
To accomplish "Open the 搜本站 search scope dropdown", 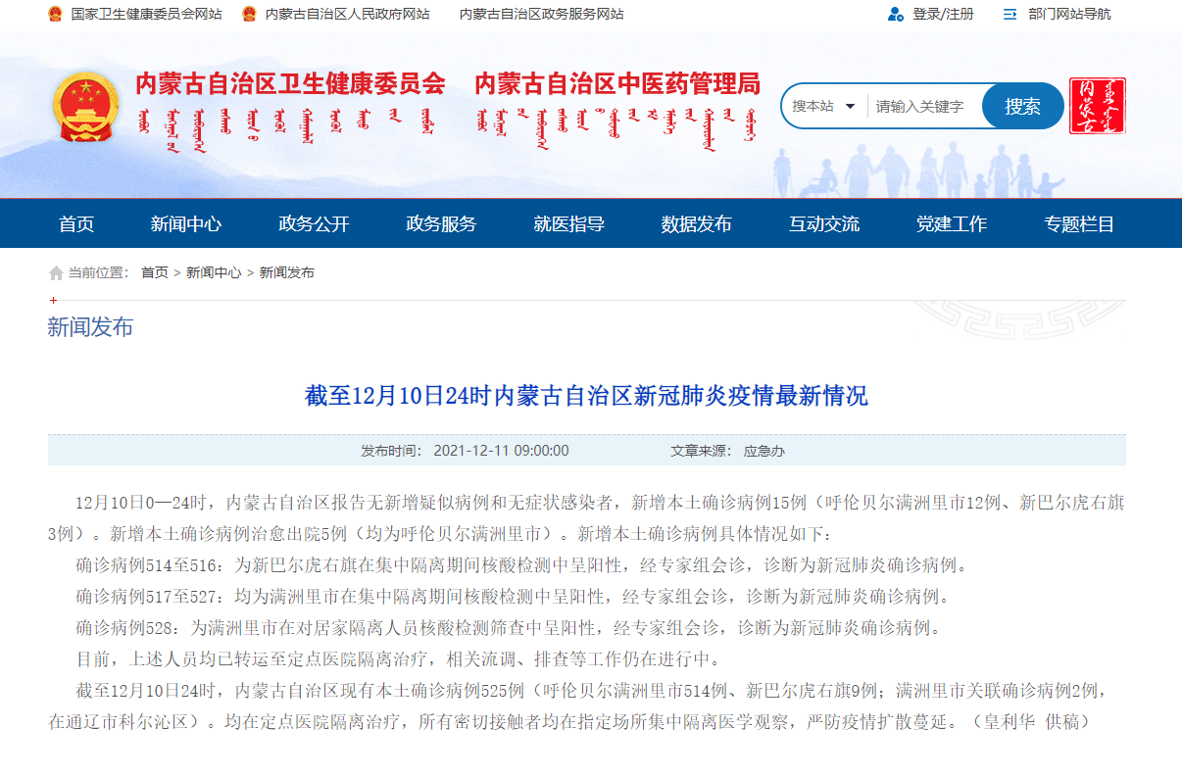I will click(824, 106).
